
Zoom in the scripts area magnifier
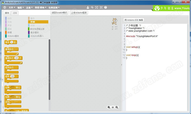[117, 107]
